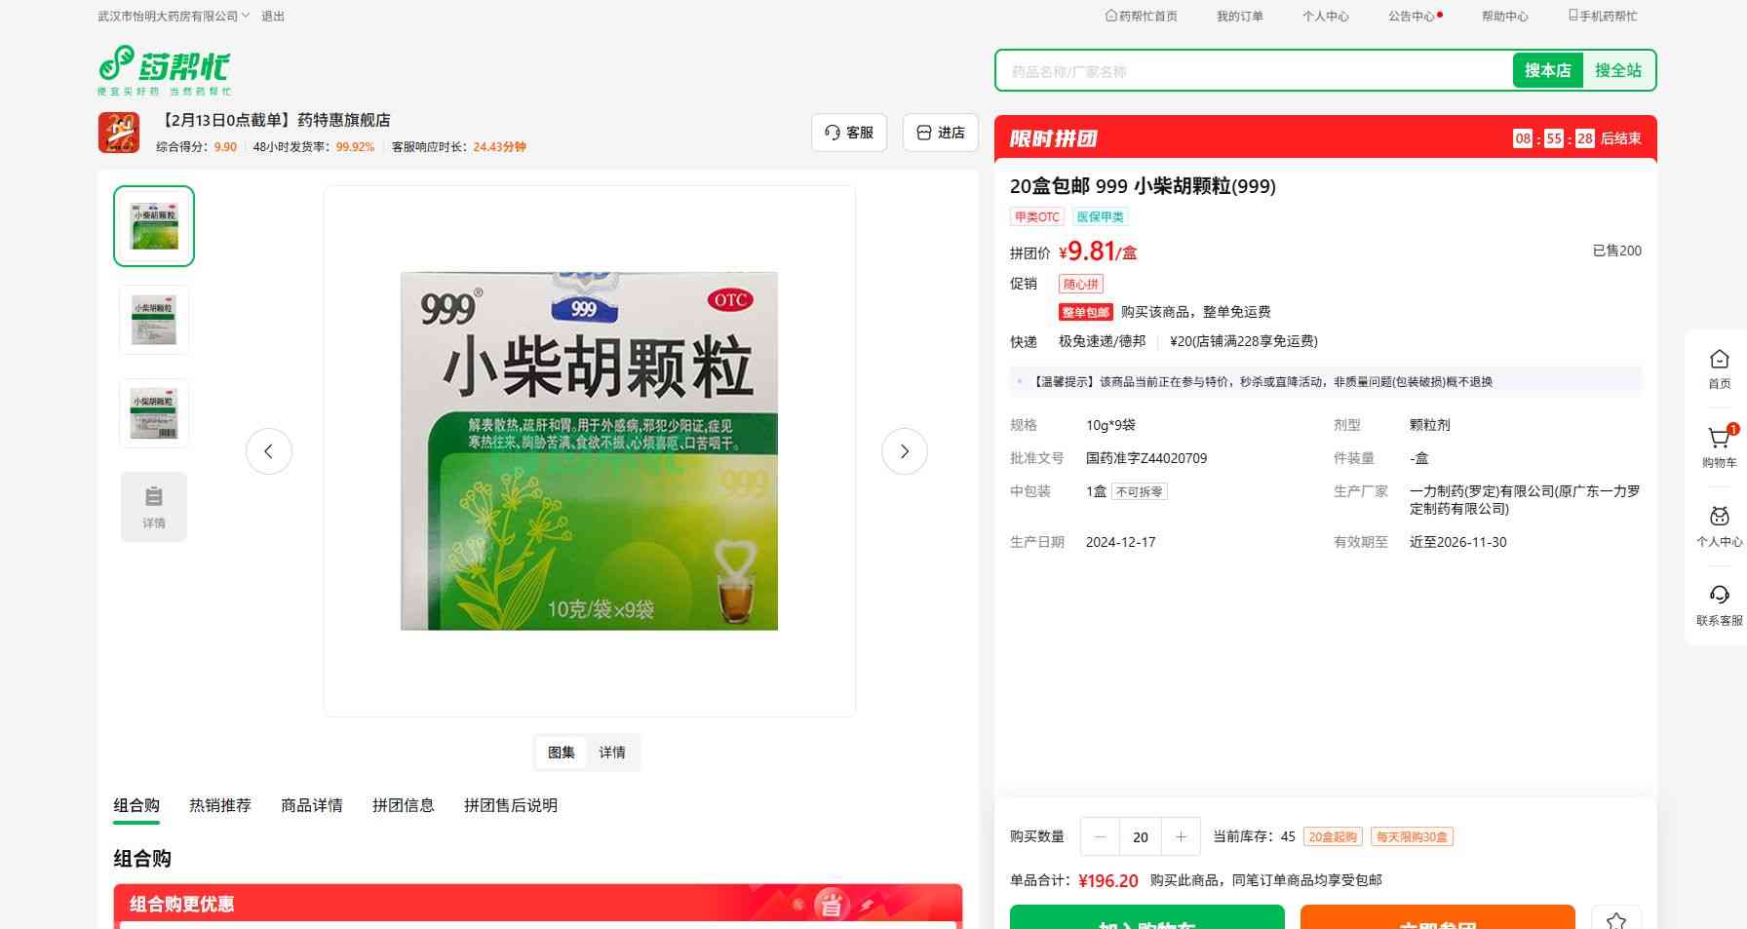Screen dimensions: 1747x929
Task: Switch gallery view to 图集
Action: 562,753
